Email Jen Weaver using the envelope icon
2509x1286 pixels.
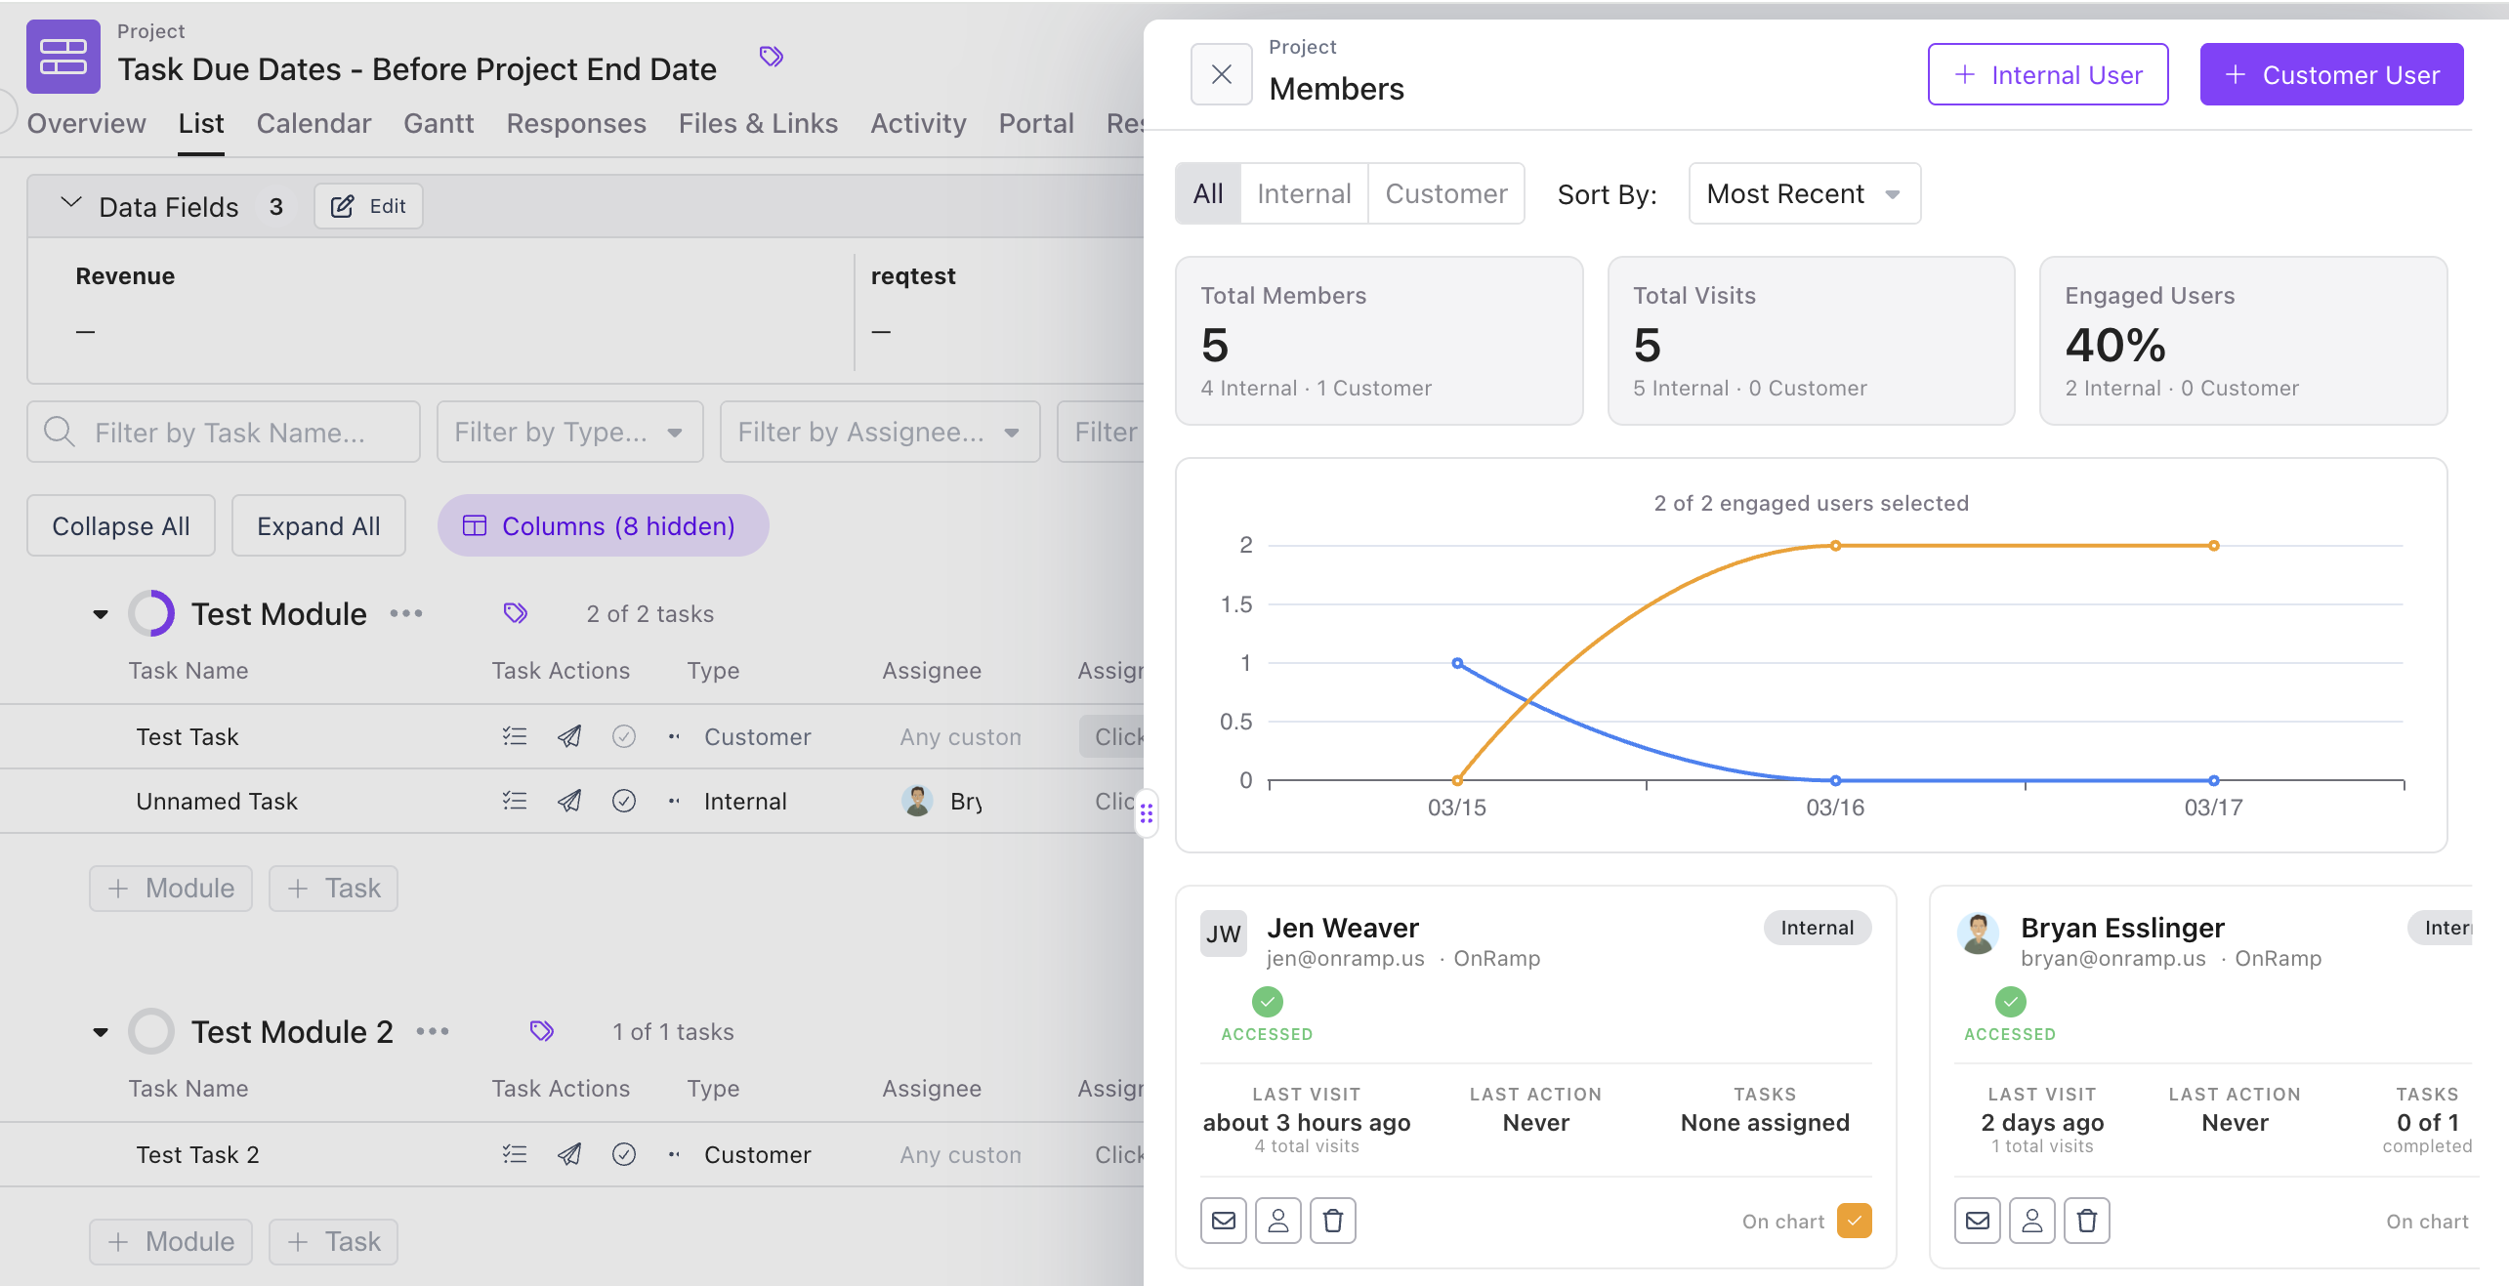click(x=1223, y=1221)
